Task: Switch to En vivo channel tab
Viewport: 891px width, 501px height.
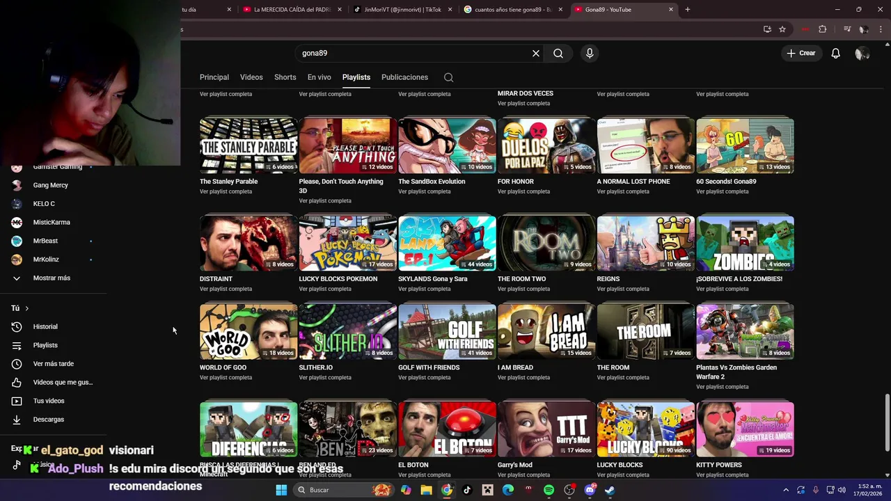Action: pos(320,77)
